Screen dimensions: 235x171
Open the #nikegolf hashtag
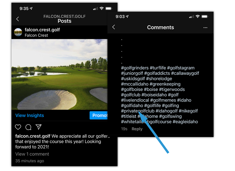coord(188,111)
